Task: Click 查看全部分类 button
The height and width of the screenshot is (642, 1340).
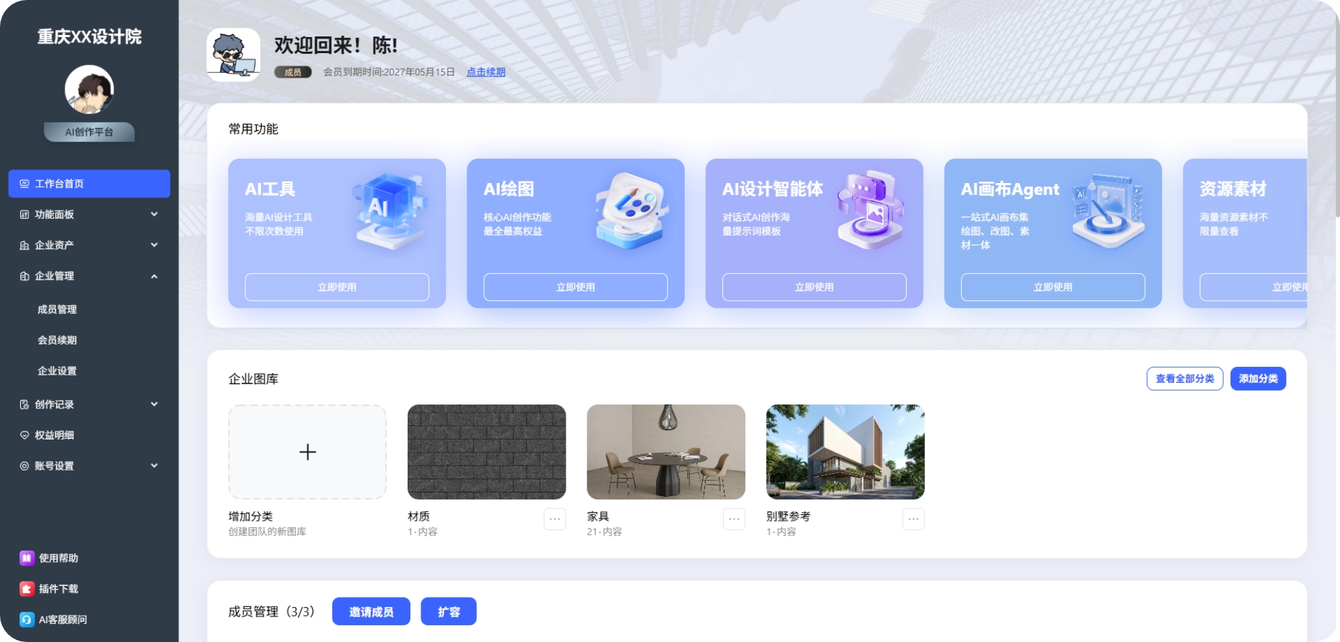Action: pyautogui.click(x=1185, y=379)
